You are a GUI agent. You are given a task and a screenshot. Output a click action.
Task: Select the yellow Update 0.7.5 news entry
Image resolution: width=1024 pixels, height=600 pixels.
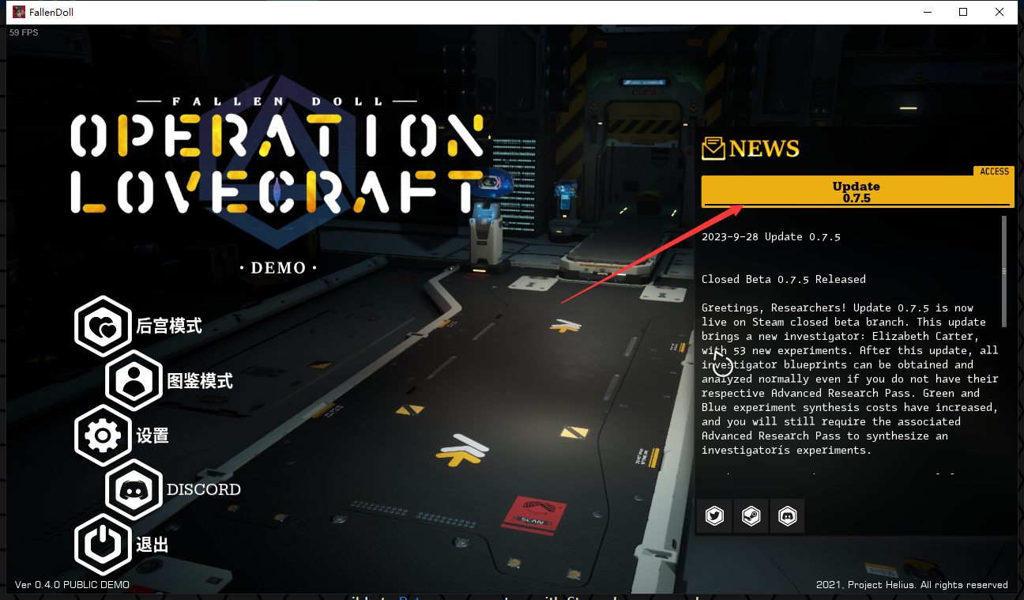(x=856, y=192)
